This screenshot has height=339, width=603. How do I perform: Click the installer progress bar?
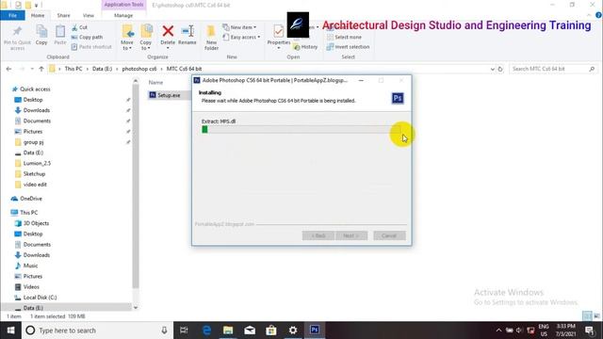pyautogui.click(x=301, y=130)
